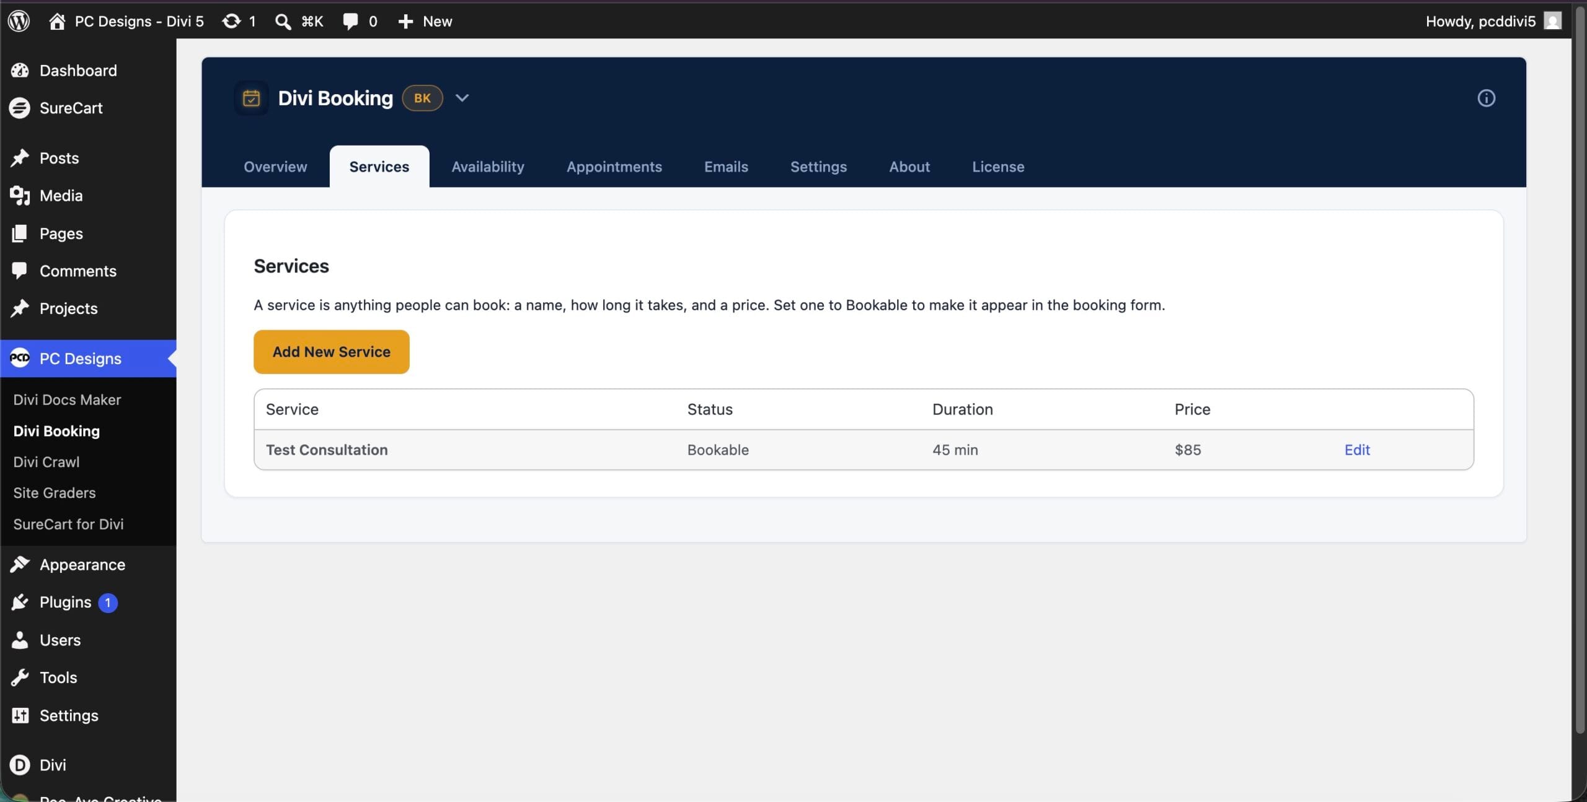Image resolution: width=1587 pixels, height=802 pixels.
Task: Click the Projects pin icon
Action: pyautogui.click(x=20, y=308)
